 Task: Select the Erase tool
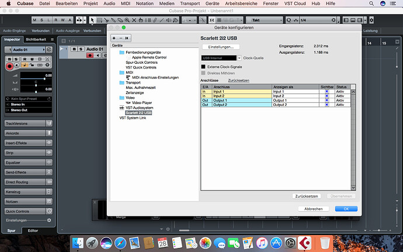120,20
